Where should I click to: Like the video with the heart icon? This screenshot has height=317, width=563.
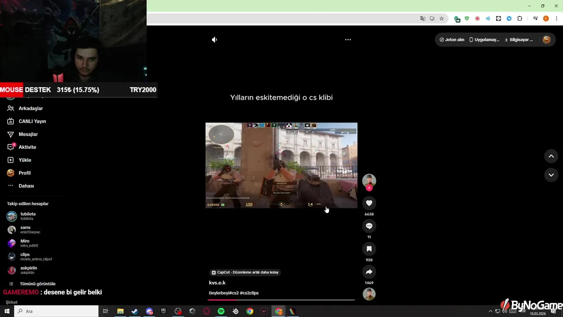[x=369, y=203]
